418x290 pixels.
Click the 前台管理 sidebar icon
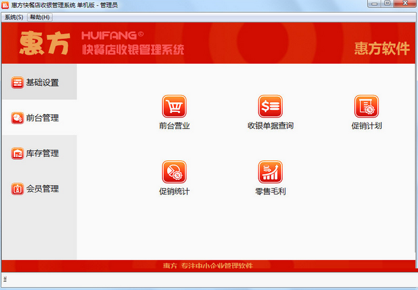(x=17, y=118)
